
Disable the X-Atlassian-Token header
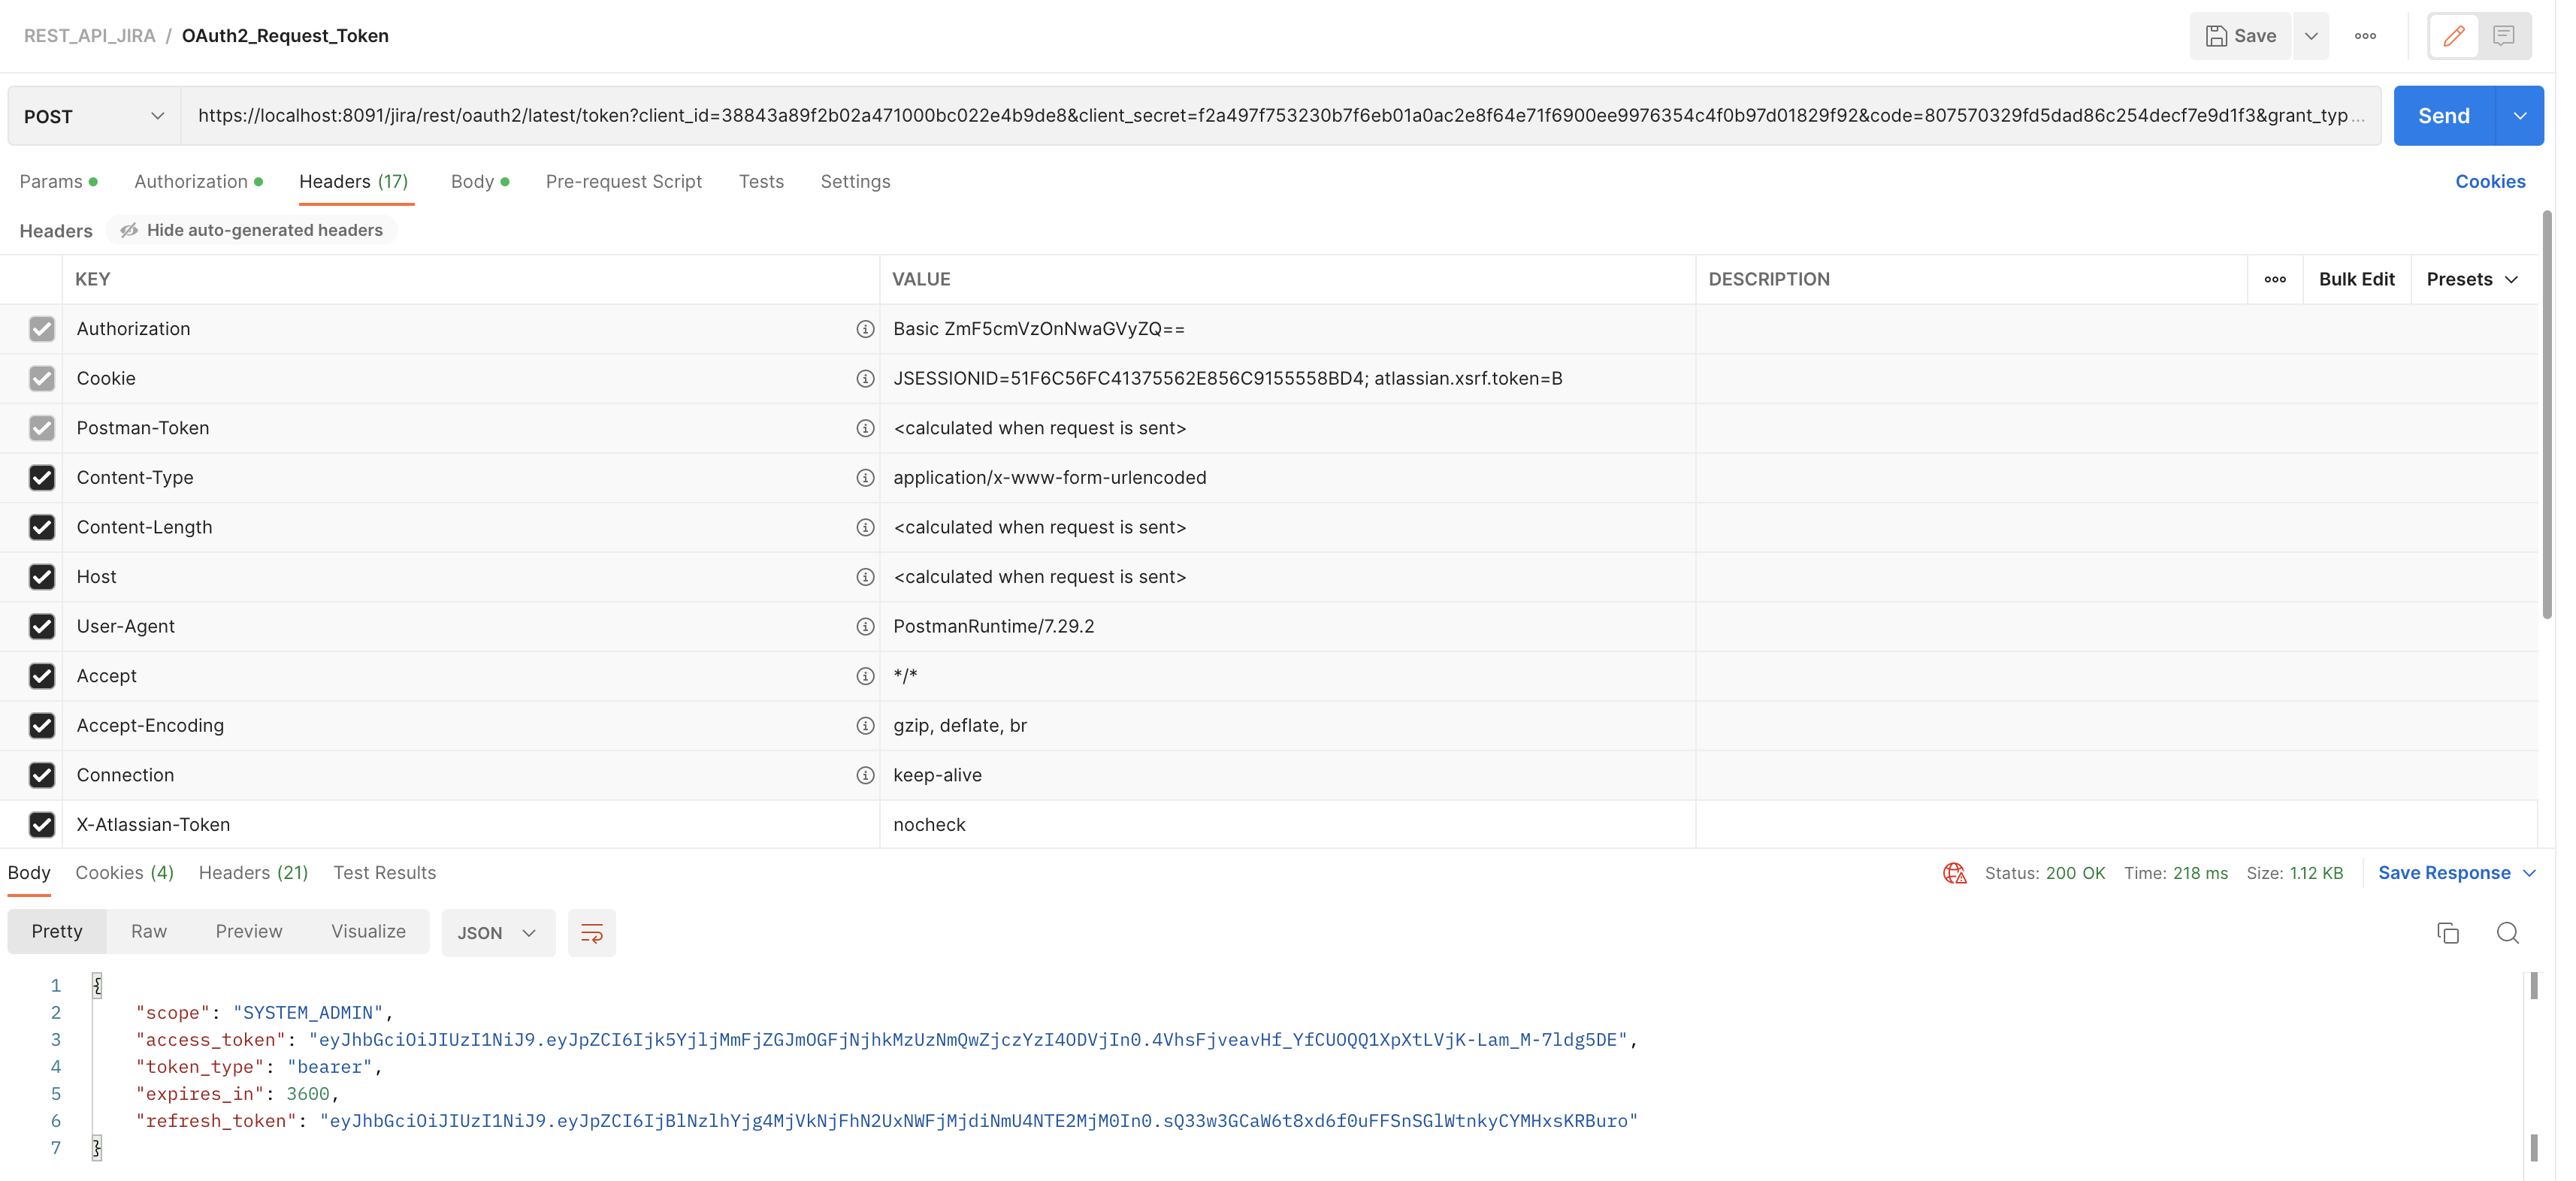tap(42, 825)
